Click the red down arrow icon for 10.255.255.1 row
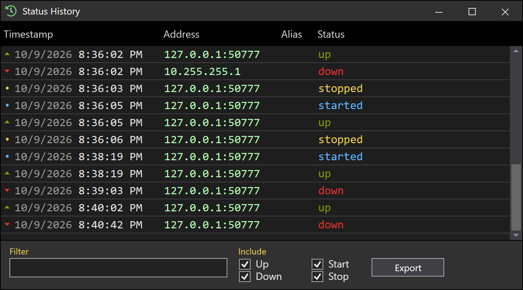The height and width of the screenshot is (290, 523). [x=7, y=71]
